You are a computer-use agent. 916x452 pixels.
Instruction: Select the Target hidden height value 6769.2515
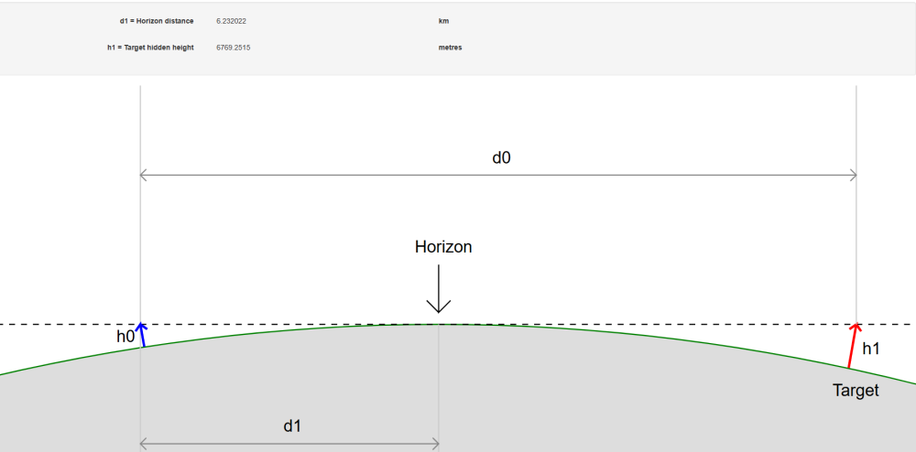(x=234, y=48)
